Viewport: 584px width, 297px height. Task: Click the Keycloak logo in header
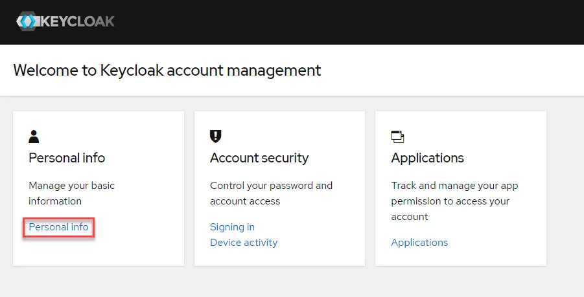click(65, 21)
